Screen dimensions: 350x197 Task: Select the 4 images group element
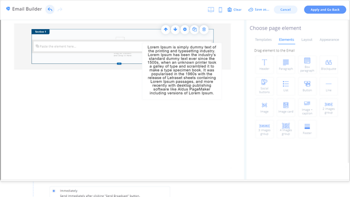click(x=285, y=129)
